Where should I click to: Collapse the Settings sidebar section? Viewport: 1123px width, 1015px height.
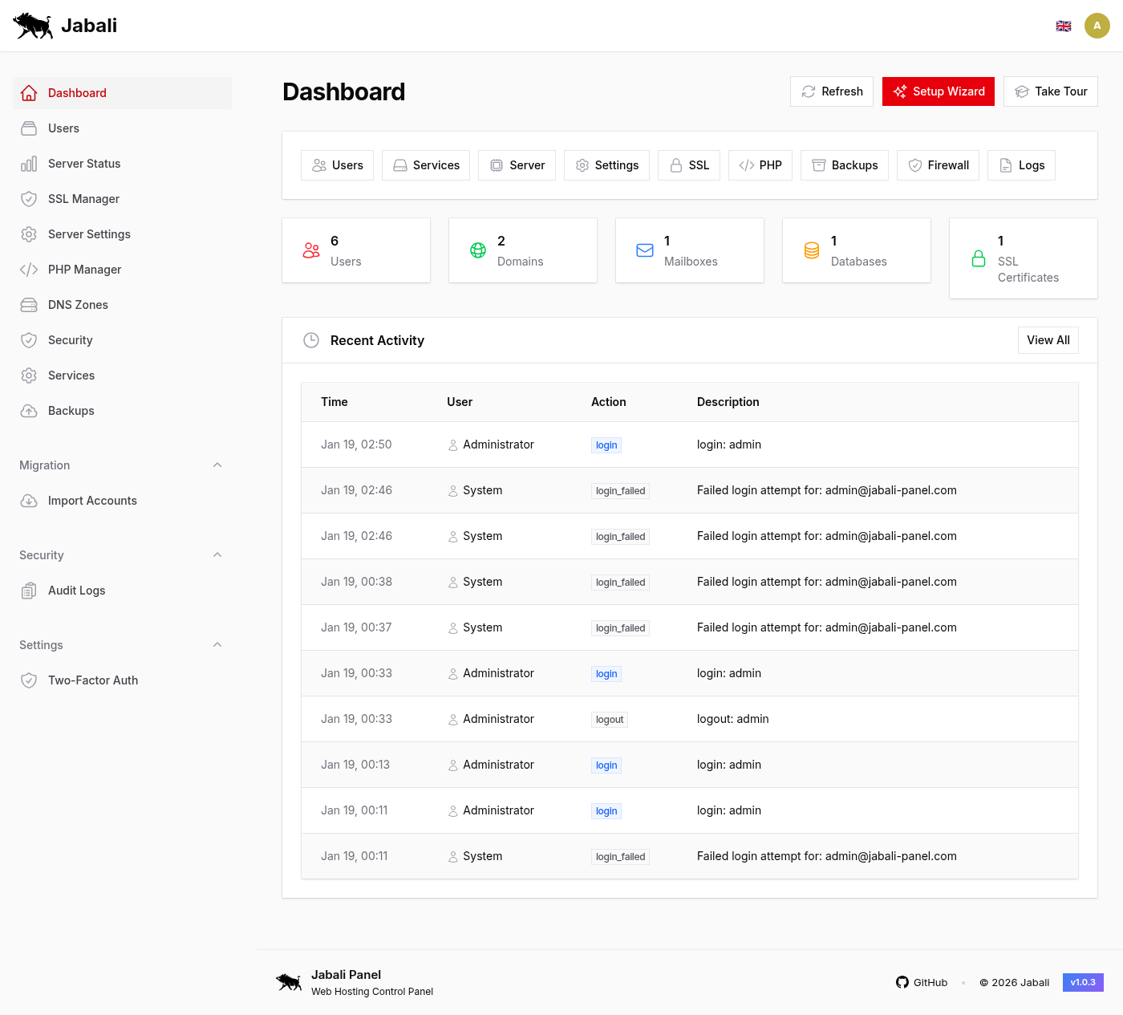pyautogui.click(x=217, y=644)
